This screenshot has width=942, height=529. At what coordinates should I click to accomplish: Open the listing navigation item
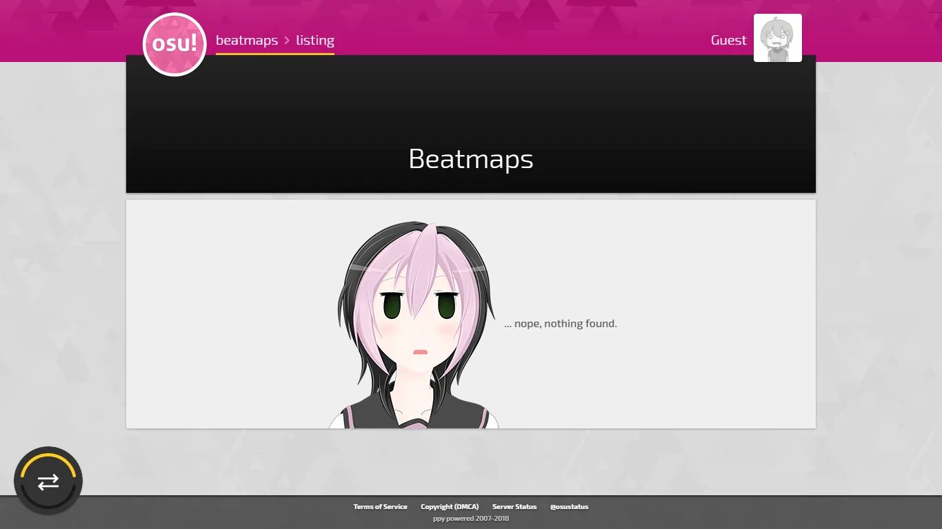[x=315, y=40]
